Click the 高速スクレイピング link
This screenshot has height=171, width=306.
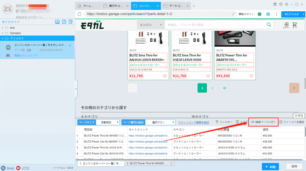coord(26,55)
